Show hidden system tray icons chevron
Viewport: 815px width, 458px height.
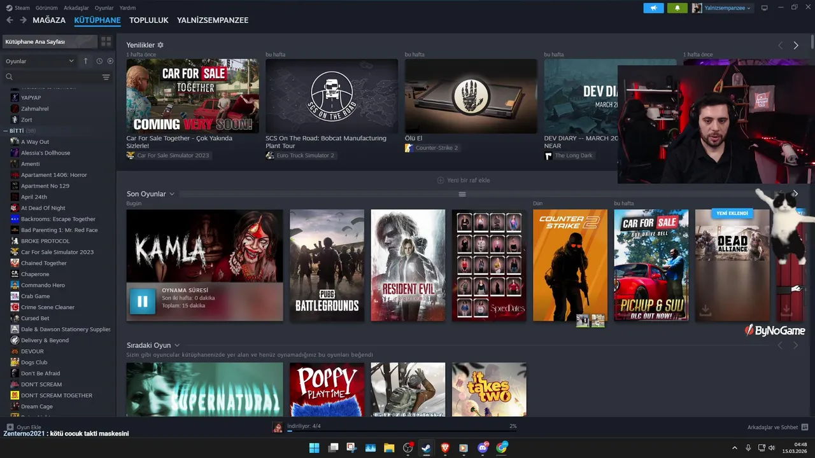(734, 448)
